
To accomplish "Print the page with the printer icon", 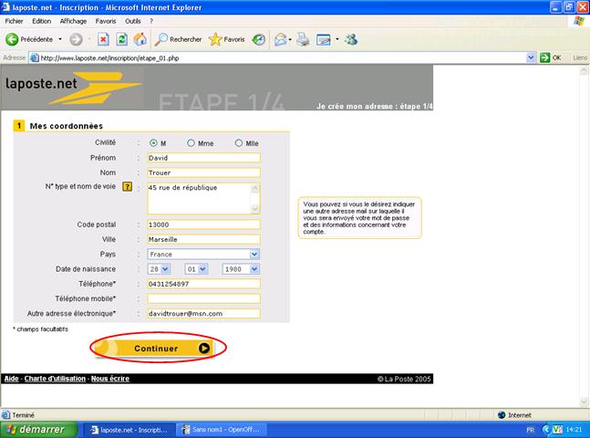I will pyautogui.click(x=303, y=39).
